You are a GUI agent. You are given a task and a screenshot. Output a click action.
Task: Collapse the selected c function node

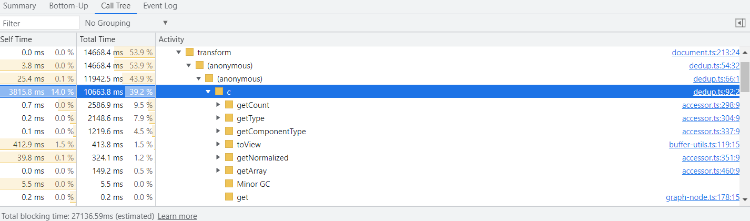[x=208, y=92]
